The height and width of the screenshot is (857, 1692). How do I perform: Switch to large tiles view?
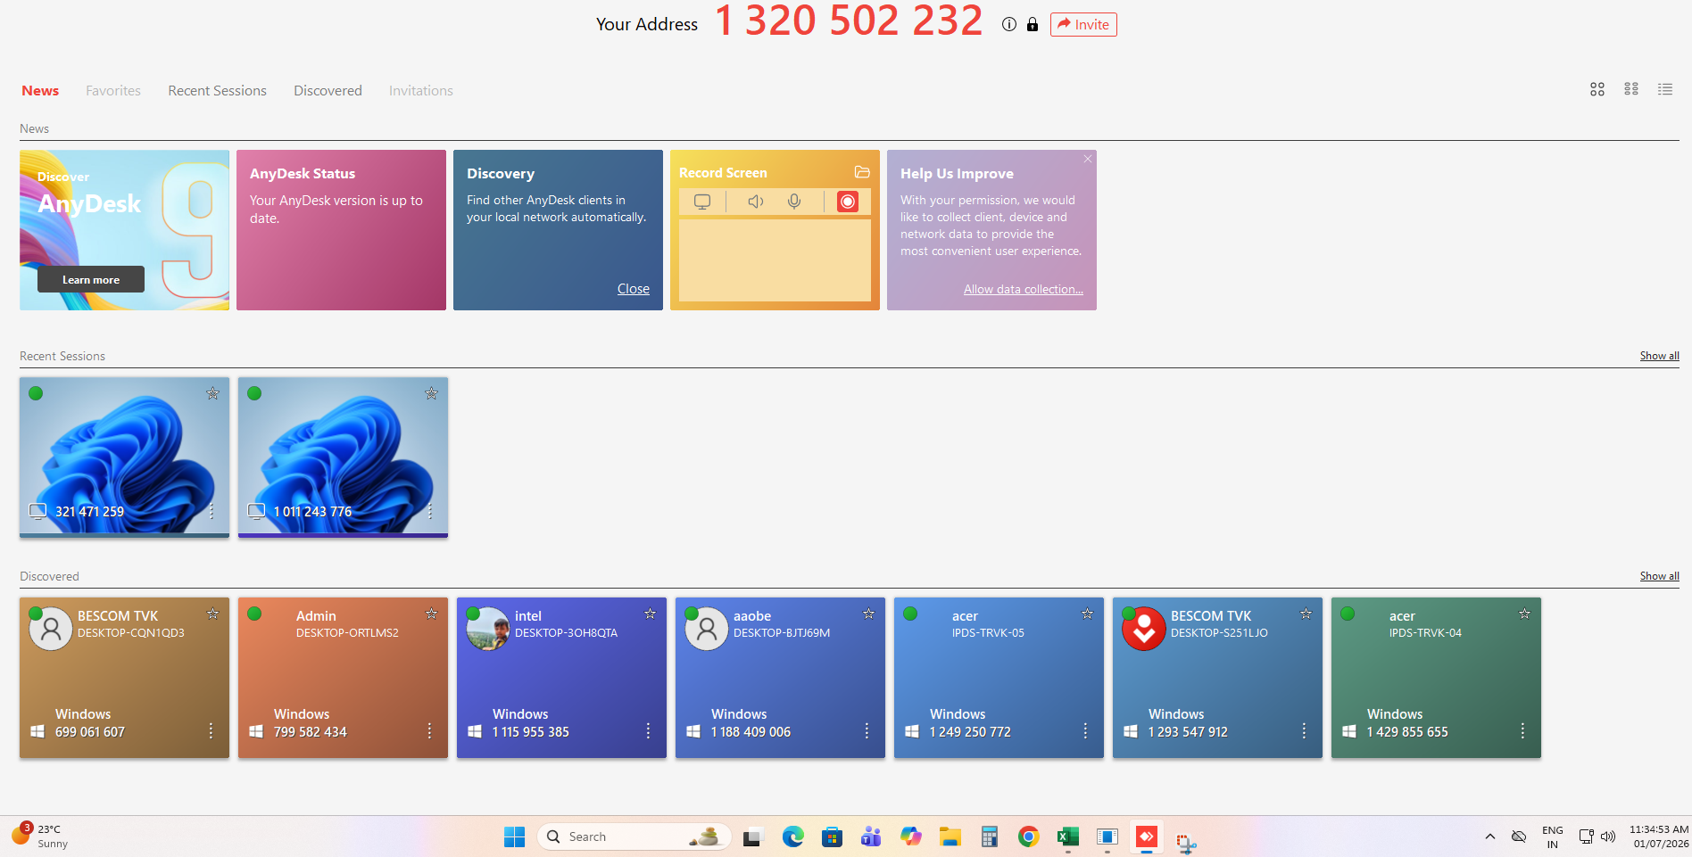pyautogui.click(x=1597, y=89)
